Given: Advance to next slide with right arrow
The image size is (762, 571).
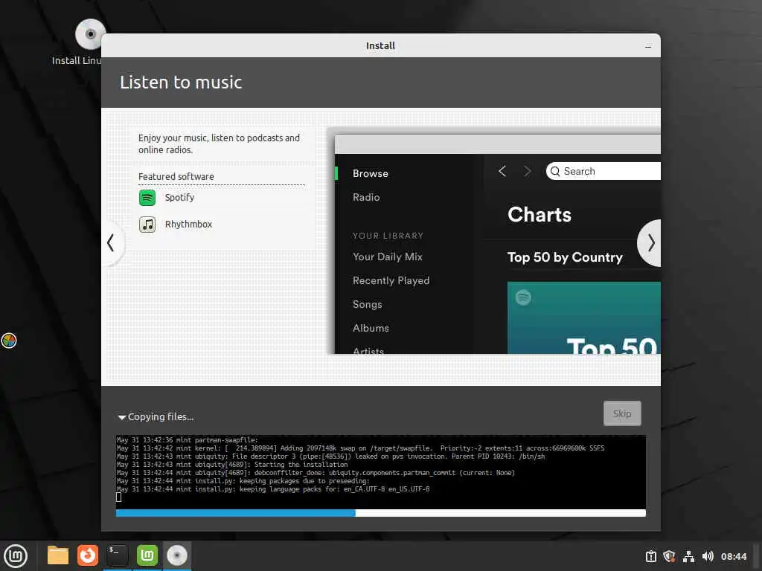Looking at the screenshot, I should (650, 243).
